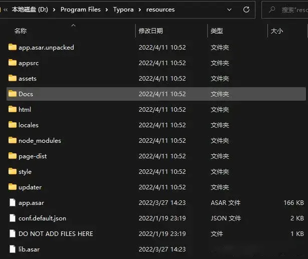Click the 2022/3/27 14:23 date of app.asar
This screenshot has width=308, height=259.
(162, 202)
